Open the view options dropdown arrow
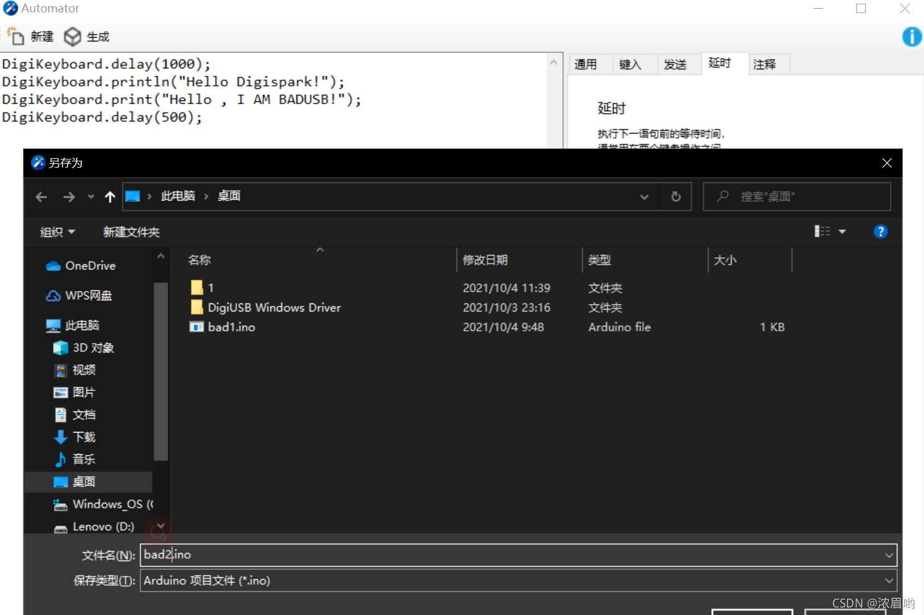924x615 pixels. point(842,231)
